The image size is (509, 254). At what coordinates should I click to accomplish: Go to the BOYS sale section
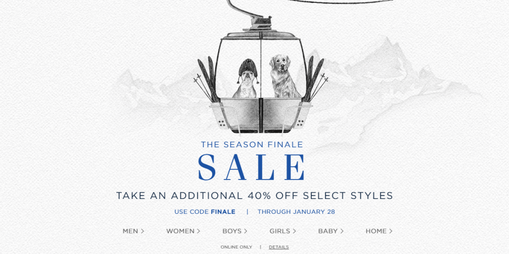[x=235, y=231]
